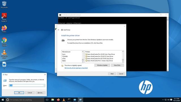
Task: Cancel the Add Printer wizard
Action: coord(121,74)
